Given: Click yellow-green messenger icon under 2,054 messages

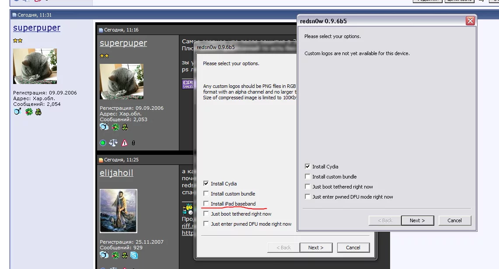Looking at the screenshot, I should [x=38, y=112].
